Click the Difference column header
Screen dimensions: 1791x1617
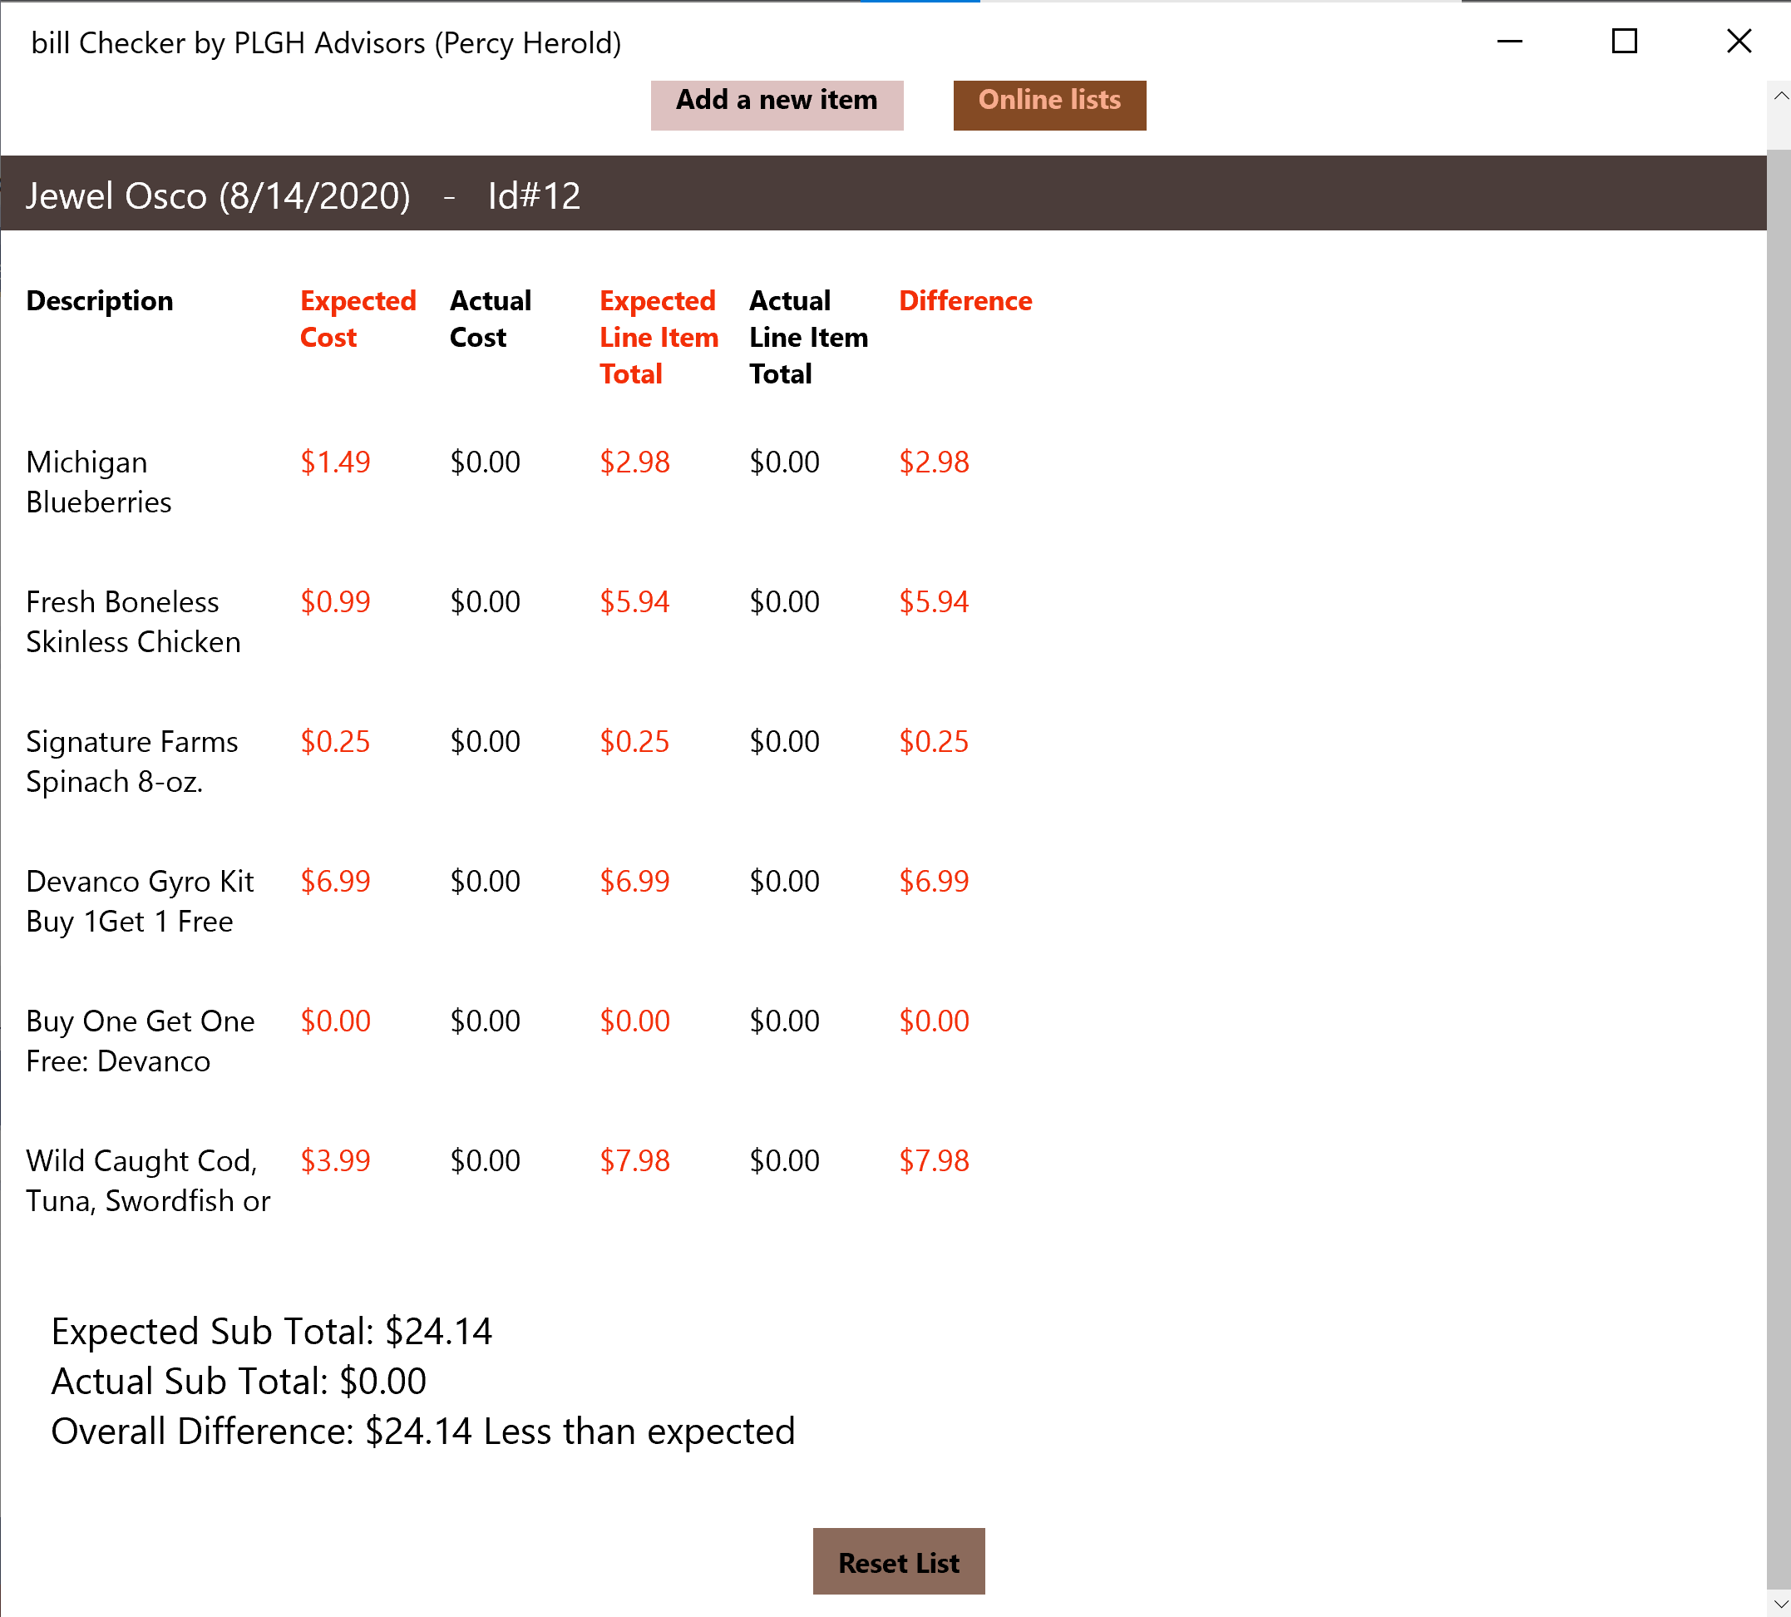point(965,301)
